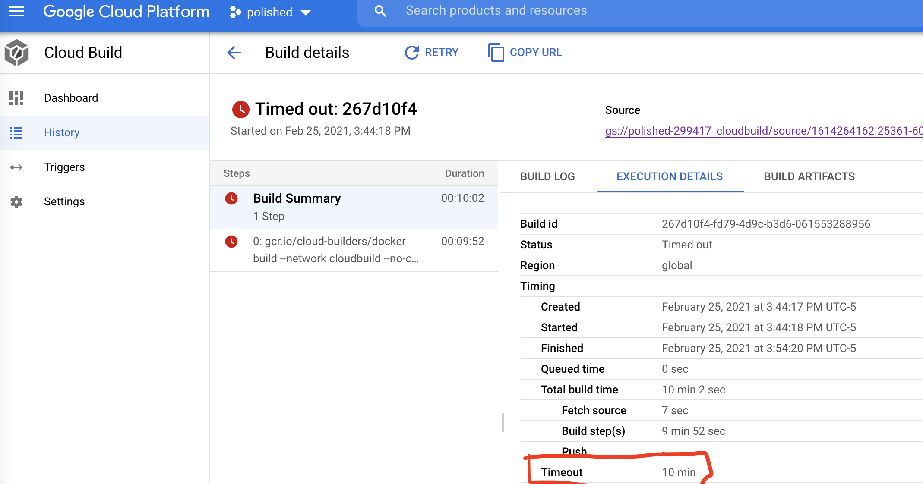Screen dimensions: 923x484
Task: Click the History list icon
Action: [16, 132]
